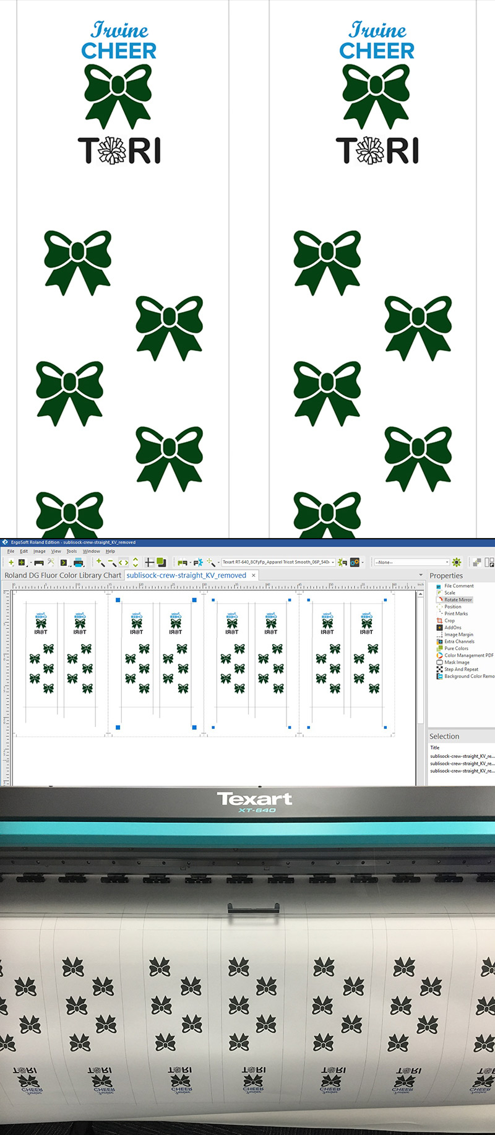The width and height of the screenshot is (495, 1135).
Task: Click the blue and orange gears icon
Action: [x=355, y=562]
